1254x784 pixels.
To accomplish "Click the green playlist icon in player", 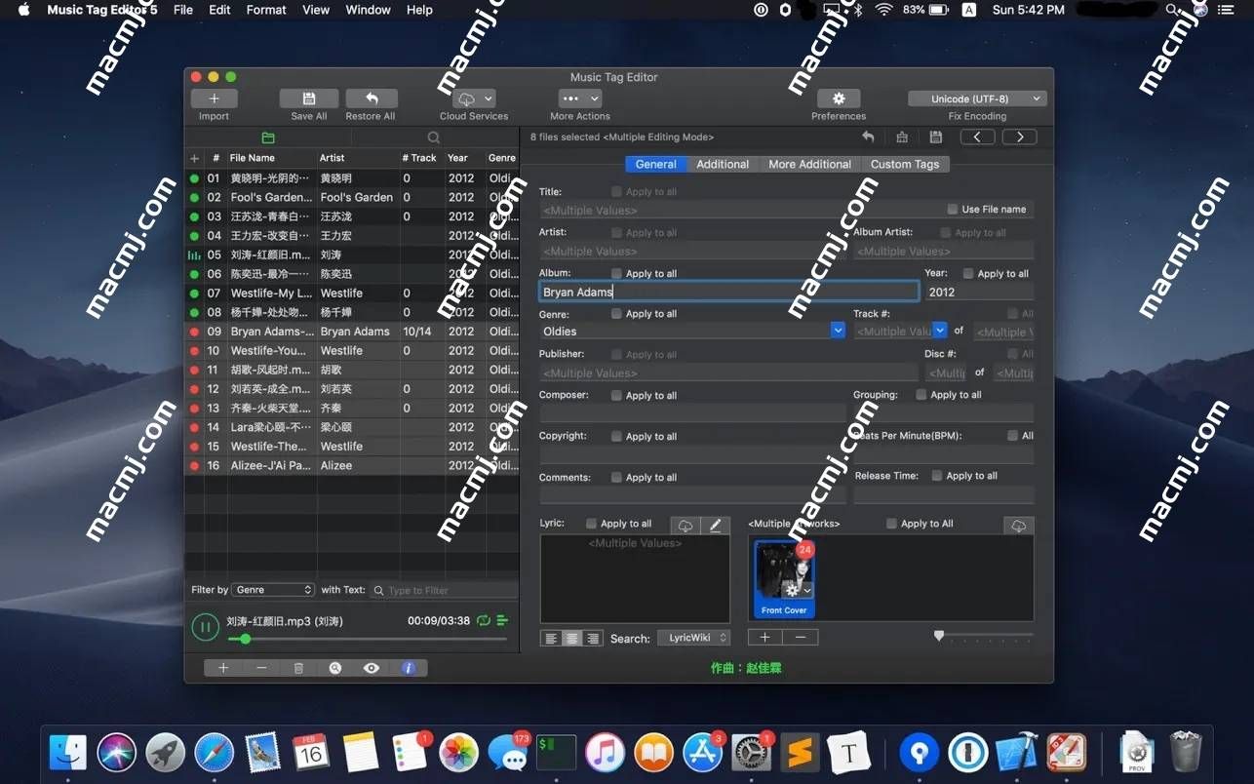I will [x=502, y=620].
